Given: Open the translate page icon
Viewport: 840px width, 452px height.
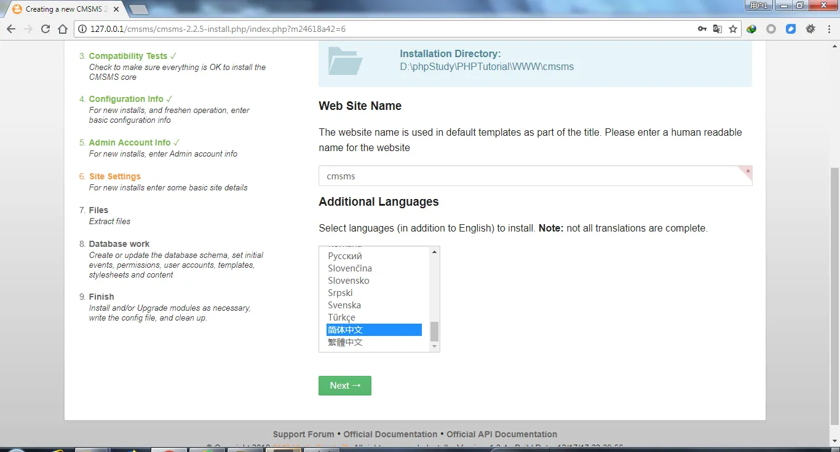Looking at the screenshot, I should (x=717, y=29).
